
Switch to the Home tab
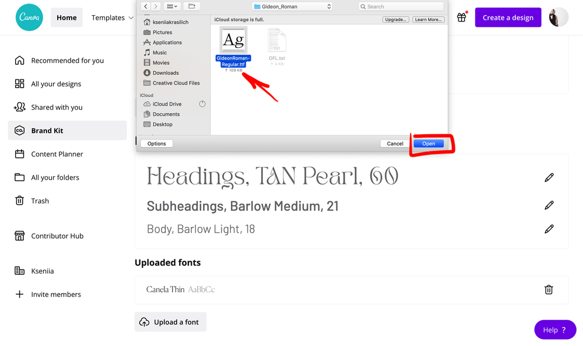pyautogui.click(x=66, y=17)
